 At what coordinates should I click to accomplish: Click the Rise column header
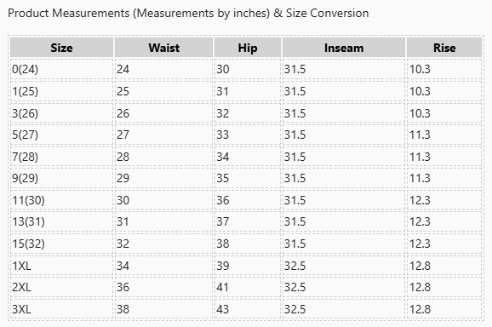point(444,48)
